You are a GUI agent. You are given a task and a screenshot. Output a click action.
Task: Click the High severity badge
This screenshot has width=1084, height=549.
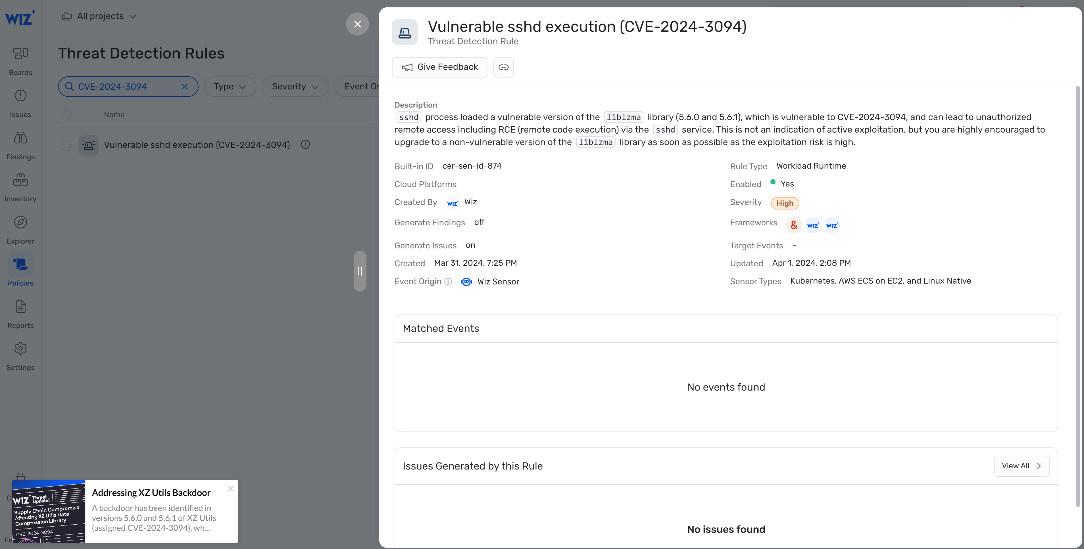tap(784, 203)
